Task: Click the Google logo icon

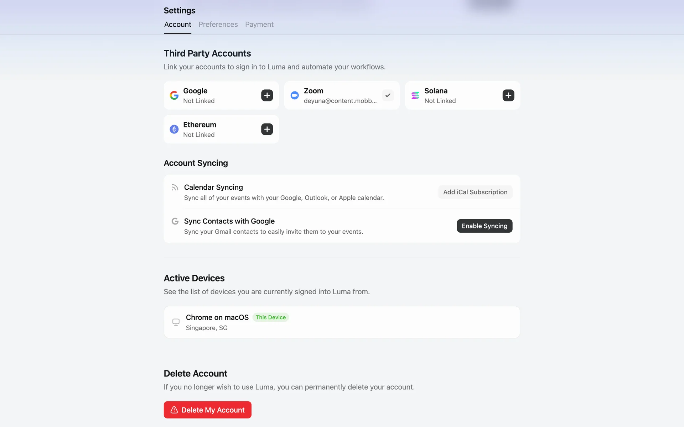Action: pyautogui.click(x=174, y=95)
